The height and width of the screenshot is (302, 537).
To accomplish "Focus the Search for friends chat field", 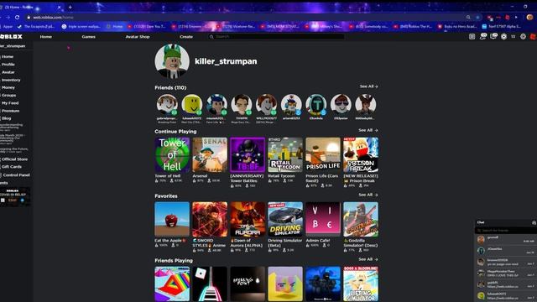I will 505,231.
